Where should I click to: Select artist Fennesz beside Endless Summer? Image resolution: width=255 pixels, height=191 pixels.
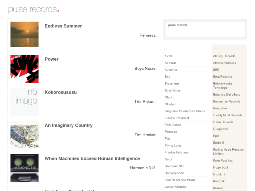(148, 35)
